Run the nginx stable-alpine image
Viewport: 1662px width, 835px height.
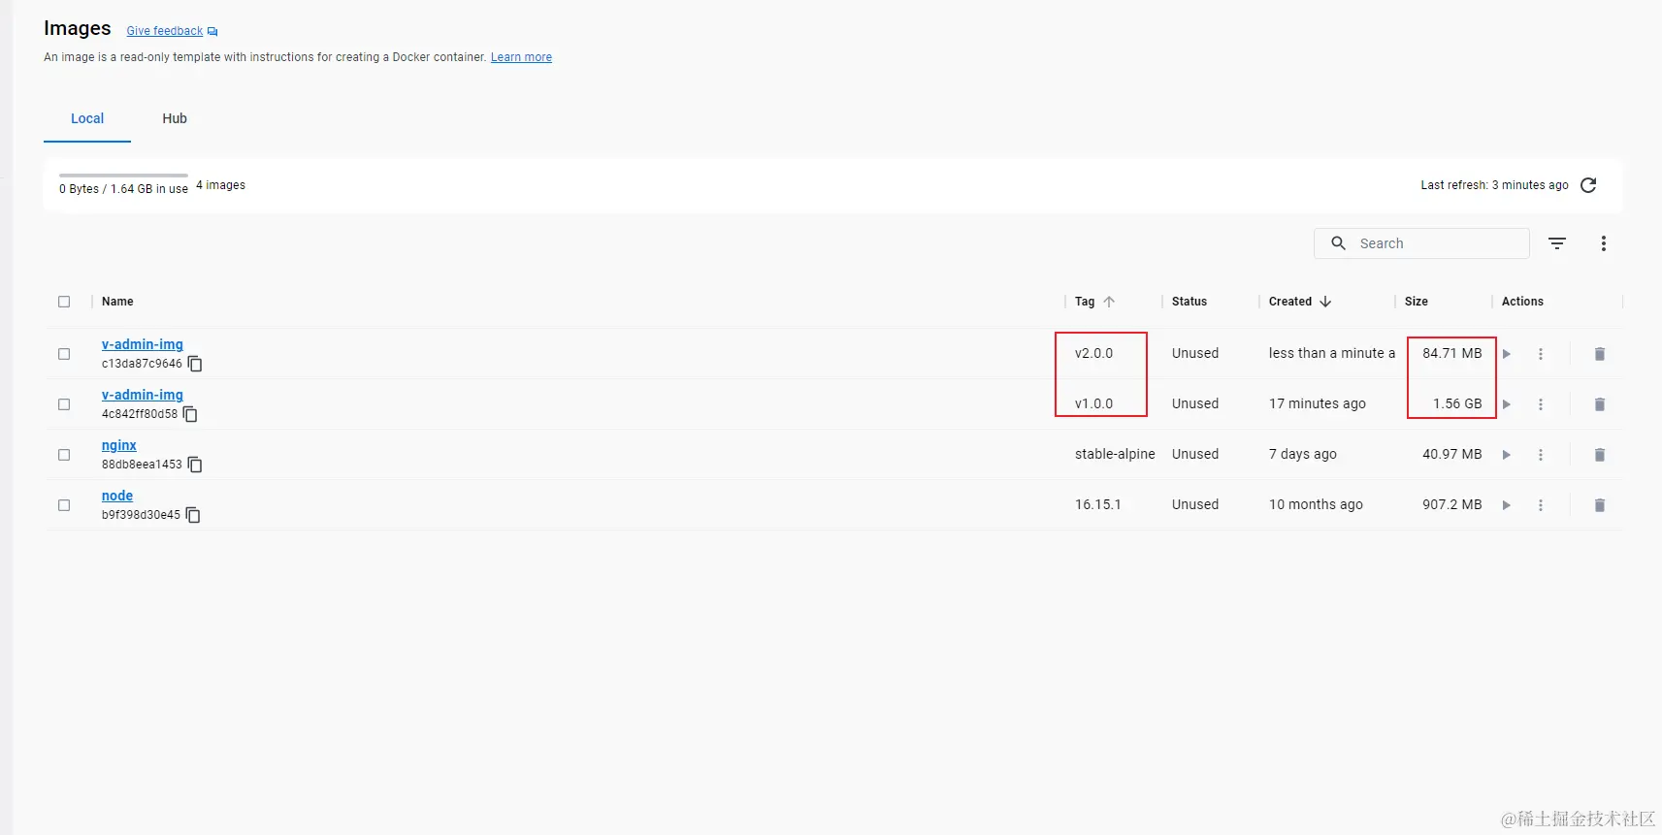1507,455
